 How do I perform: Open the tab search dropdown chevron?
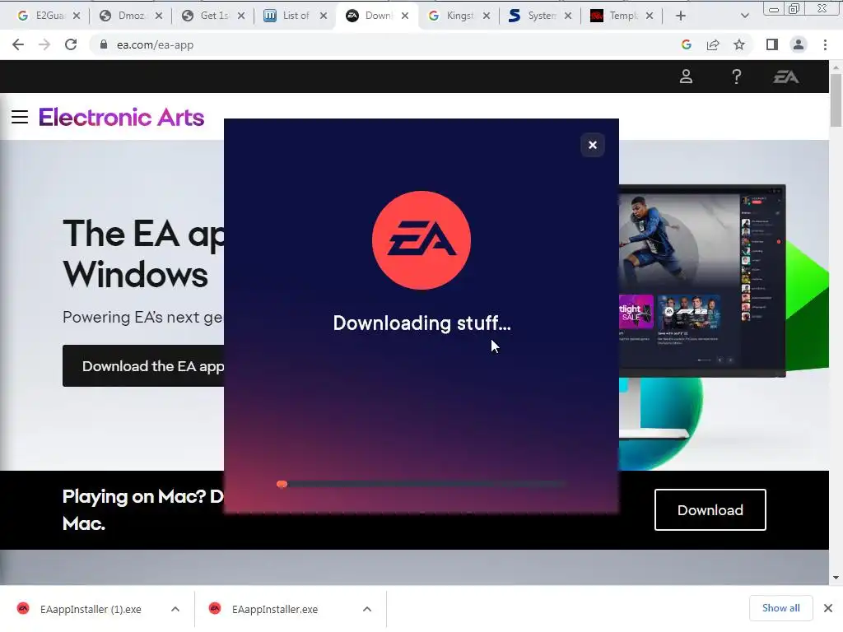tap(744, 16)
